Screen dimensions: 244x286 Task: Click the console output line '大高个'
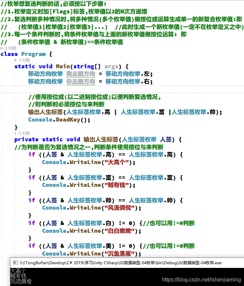(x=18, y=271)
